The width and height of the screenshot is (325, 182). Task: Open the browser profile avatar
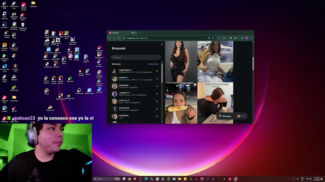[x=247, y=38]
